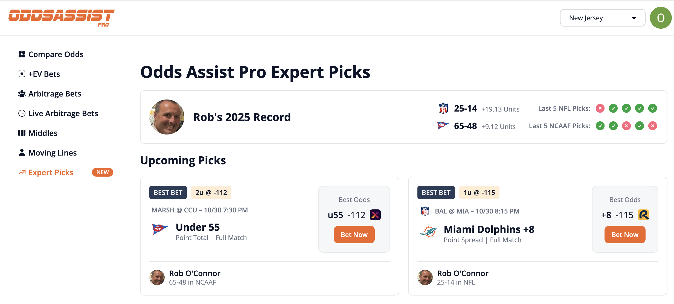Select the Middles sidebar icon

[22, 133]
